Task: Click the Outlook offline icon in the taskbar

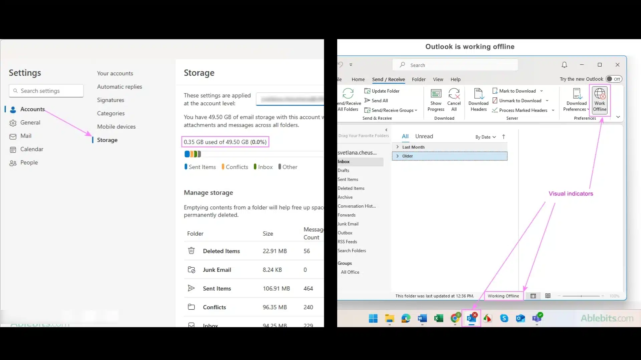Action: tap(471, 318)
